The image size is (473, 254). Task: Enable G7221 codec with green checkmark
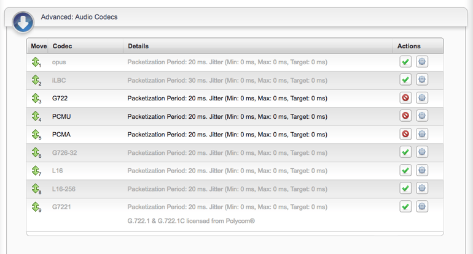click(x=405, y=207)
